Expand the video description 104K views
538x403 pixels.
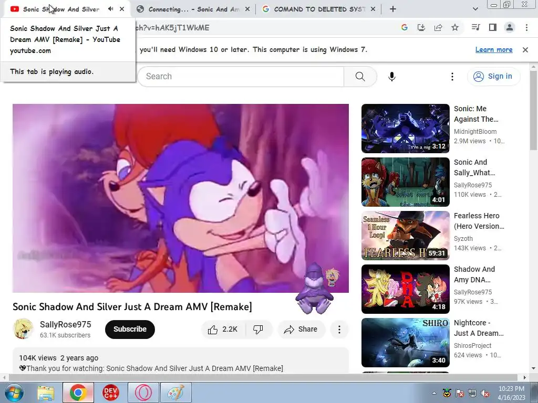click(x=181, y=360)
